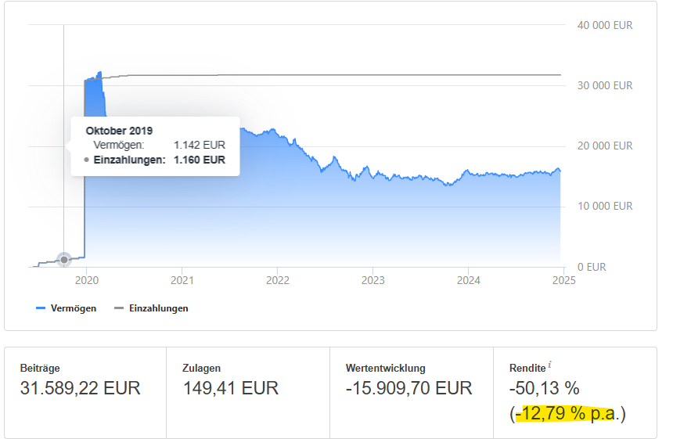Click the 2025 x-axis label
This screenshot has width=673, height=439.
pyautogui.click(x=563, y=280)
